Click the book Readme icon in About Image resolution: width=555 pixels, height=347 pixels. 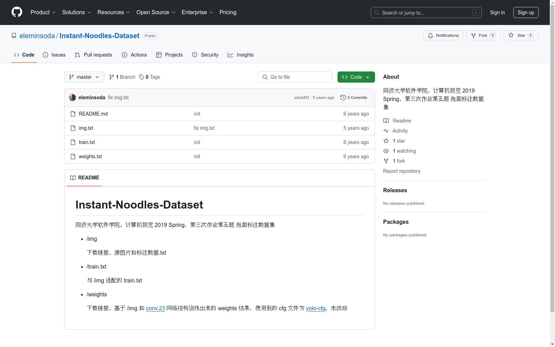(386, 121)
